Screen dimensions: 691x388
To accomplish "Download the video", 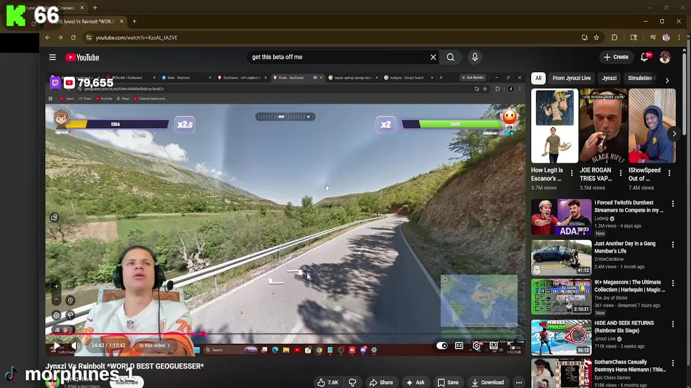I will pyautogui.click(x=487, y=383).
